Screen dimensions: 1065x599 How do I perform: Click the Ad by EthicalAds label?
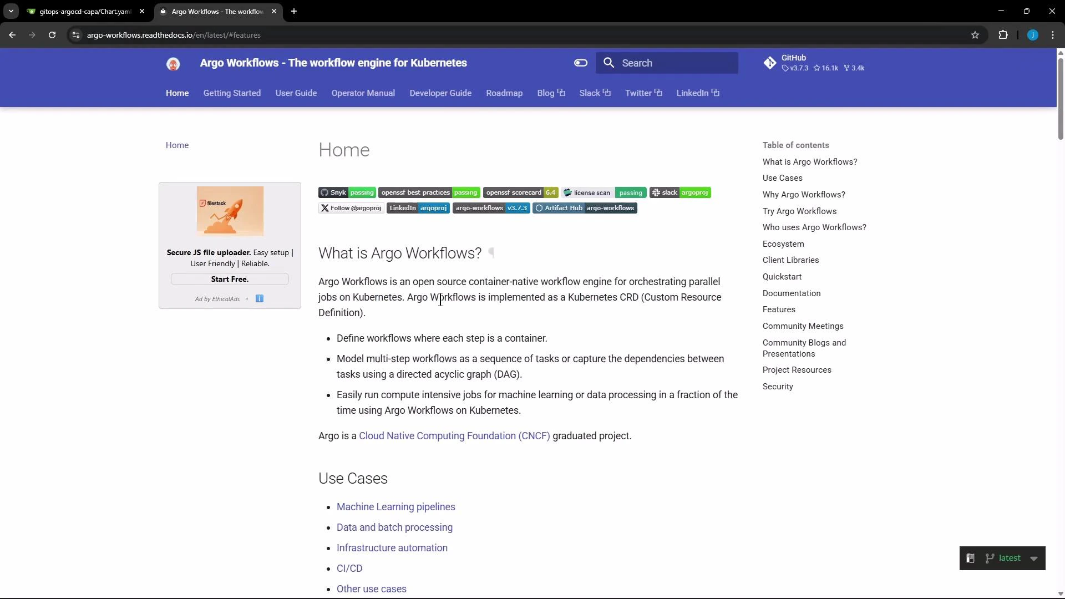click(x=217, y=299)
